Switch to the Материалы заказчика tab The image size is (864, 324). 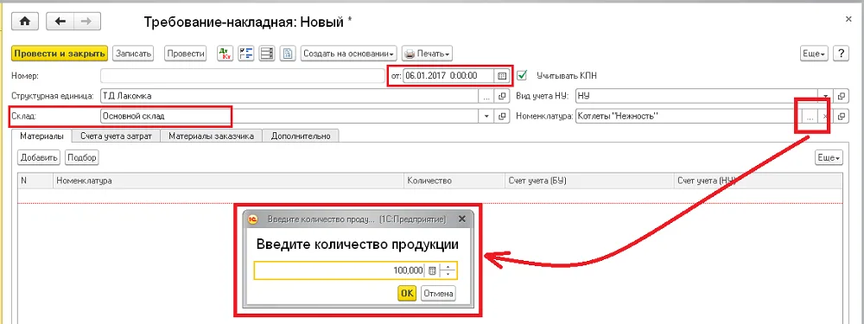(x=212, y=137)
